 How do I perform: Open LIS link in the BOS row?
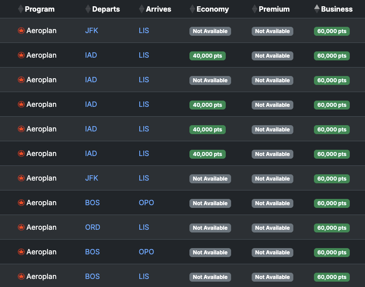pos(144,277)
